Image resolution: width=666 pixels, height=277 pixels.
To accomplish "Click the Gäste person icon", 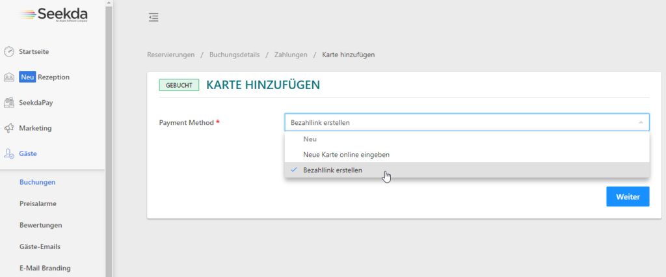I will coord(9,154).
